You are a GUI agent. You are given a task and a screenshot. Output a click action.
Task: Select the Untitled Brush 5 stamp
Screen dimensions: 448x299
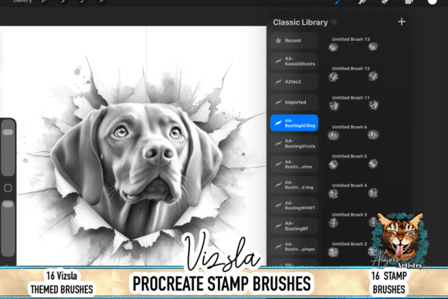point(354,161)
